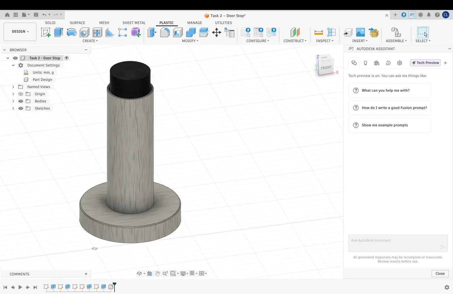The width and height of the screenshot is (453, 294).
Task: Select the Press Pull tool
Action: point(152,32)
